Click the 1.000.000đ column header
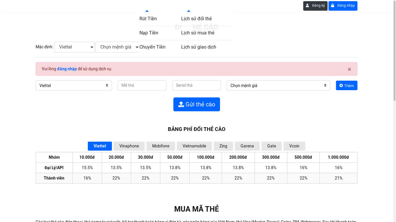 tap(338, 158)
